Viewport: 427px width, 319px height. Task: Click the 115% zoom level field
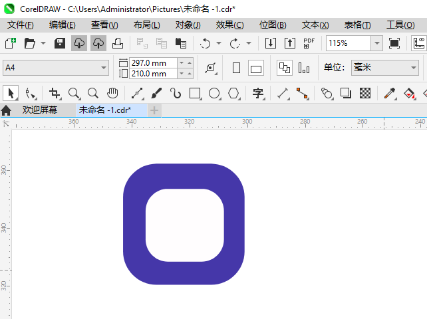tap(349, 43)
